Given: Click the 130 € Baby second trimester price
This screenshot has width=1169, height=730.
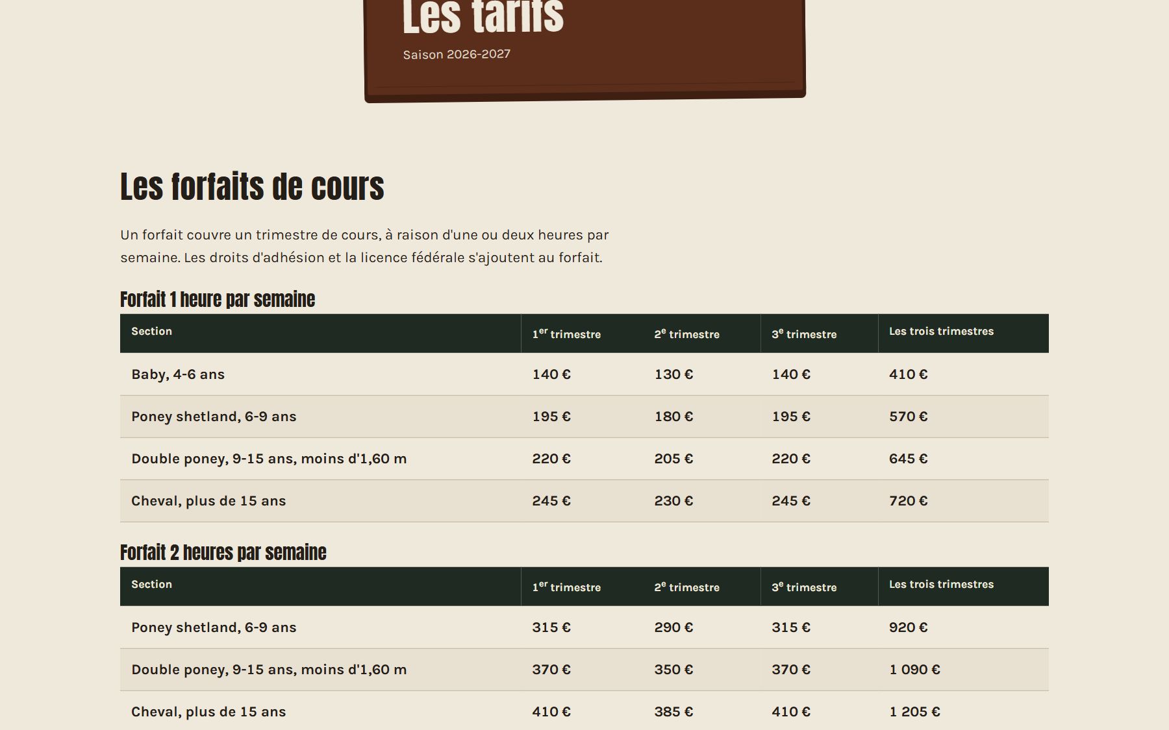Looking at the screenshot, I should coord(673,374).
